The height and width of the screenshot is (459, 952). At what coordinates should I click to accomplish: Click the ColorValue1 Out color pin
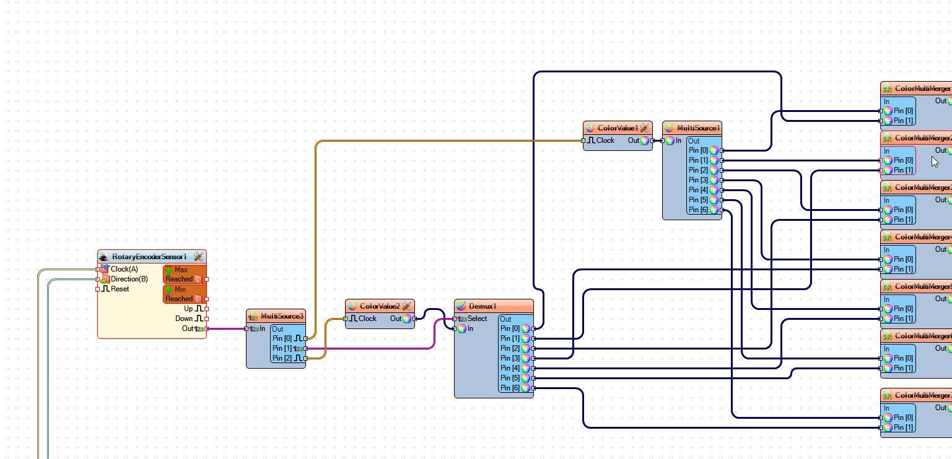(645, 140)
